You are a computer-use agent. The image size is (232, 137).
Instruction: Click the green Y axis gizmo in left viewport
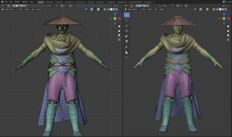click(x=115, y=18)
